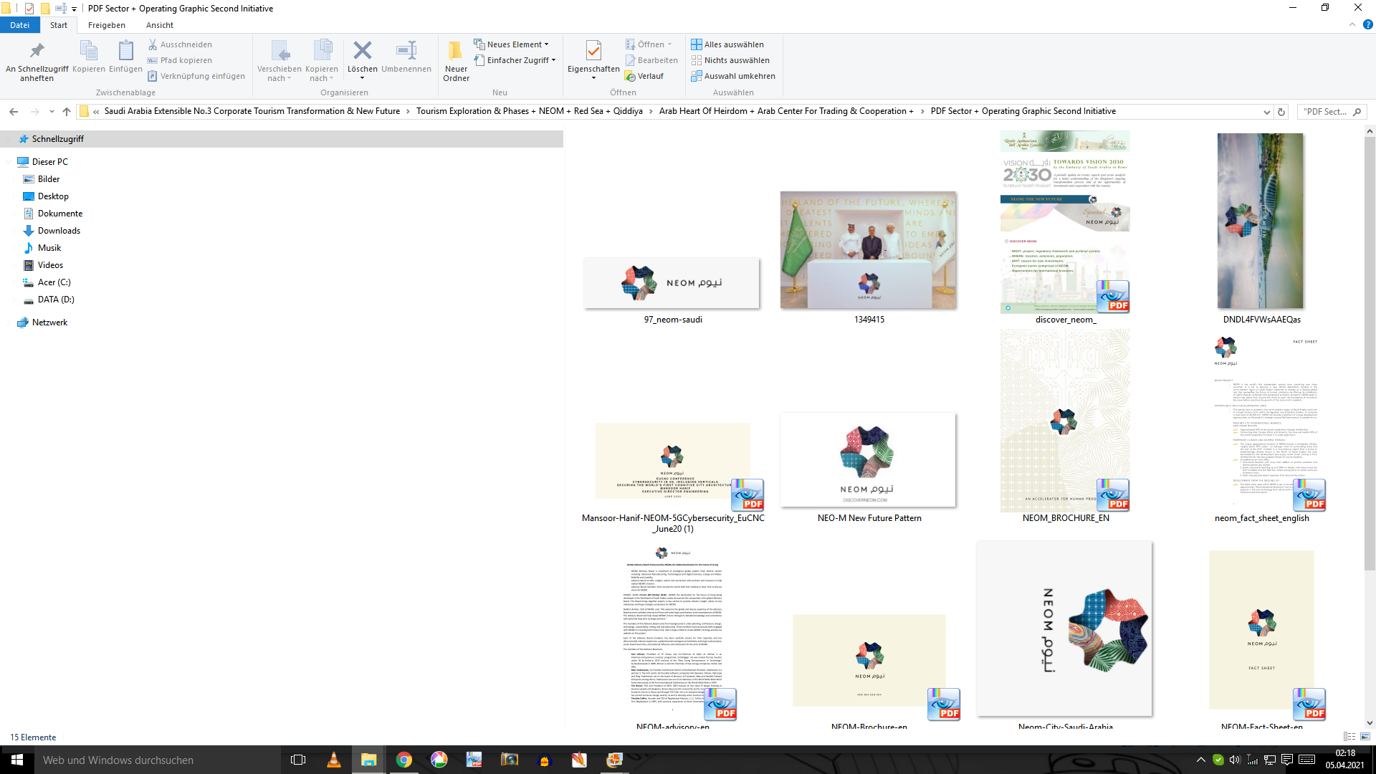Select Schnellzugriff in navigation pane
Screen dimensions: 1376x774
point(282,139)
